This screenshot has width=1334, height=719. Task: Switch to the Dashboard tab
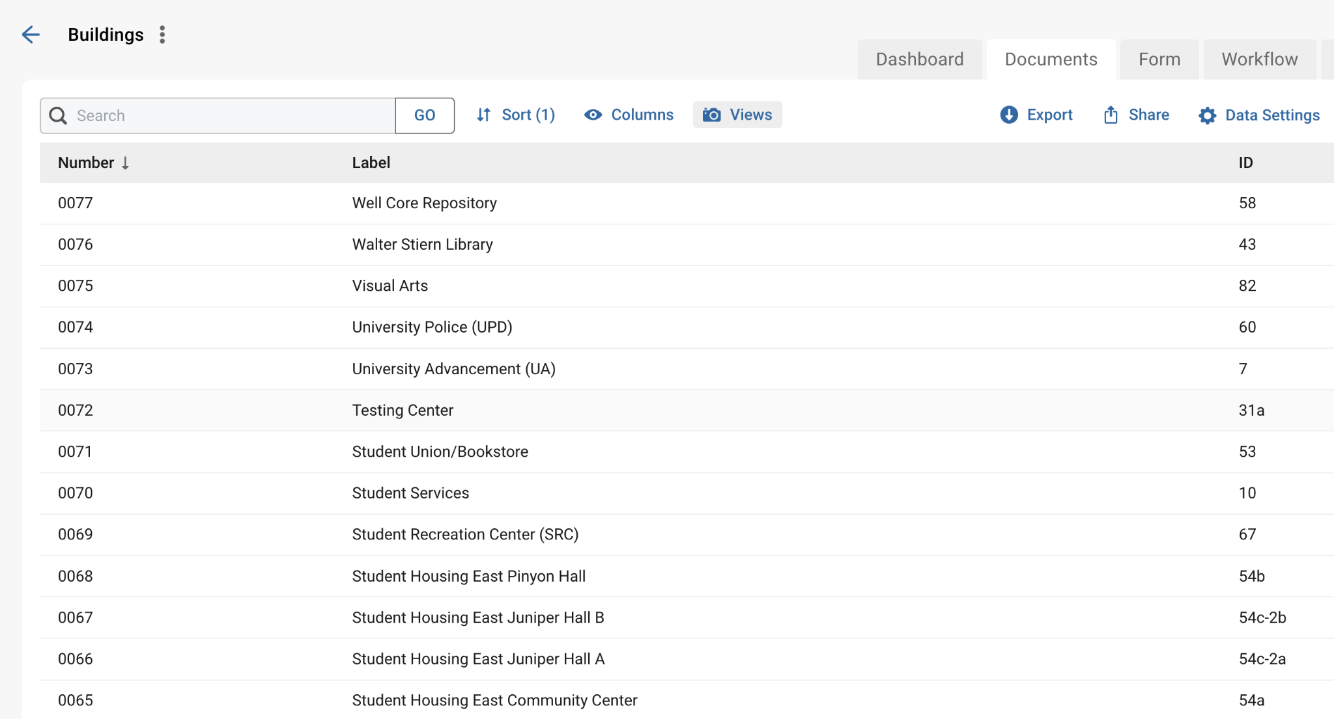tap(920, 59)
